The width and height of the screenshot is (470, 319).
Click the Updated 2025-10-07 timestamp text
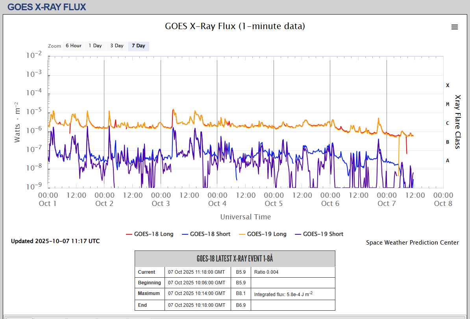(x=55, y=241)
